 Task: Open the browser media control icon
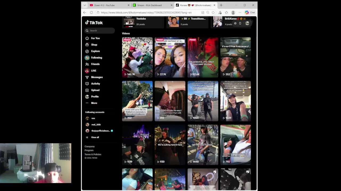[220, 12]
